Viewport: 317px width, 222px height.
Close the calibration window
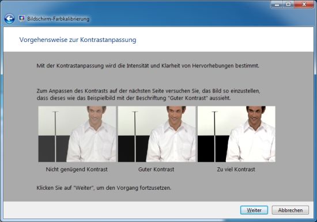click(304, 5)
